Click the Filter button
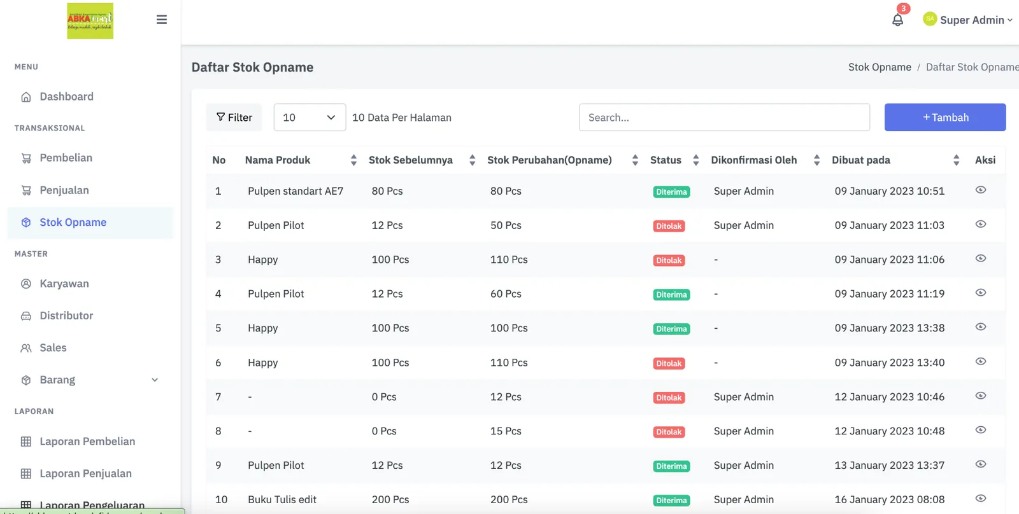 pyautogui.click(x=234, y=118)
